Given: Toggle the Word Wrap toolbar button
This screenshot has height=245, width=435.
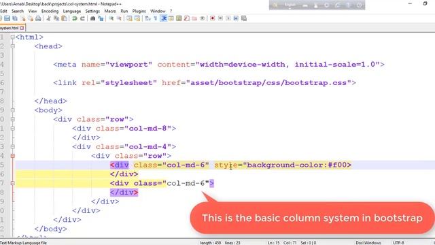Looking at the screenshot, I should click(x=147, y=18).
